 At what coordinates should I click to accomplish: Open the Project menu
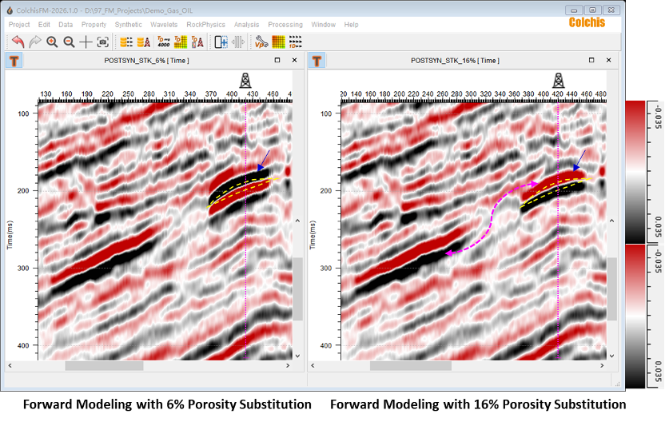click(19, 25)
